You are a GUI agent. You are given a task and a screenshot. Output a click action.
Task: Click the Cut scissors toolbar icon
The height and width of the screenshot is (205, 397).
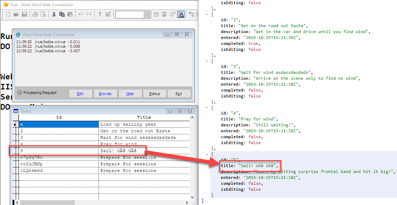point(54,14)
